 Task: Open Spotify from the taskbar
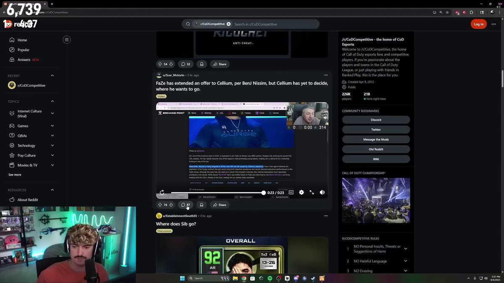pos(270,278)
